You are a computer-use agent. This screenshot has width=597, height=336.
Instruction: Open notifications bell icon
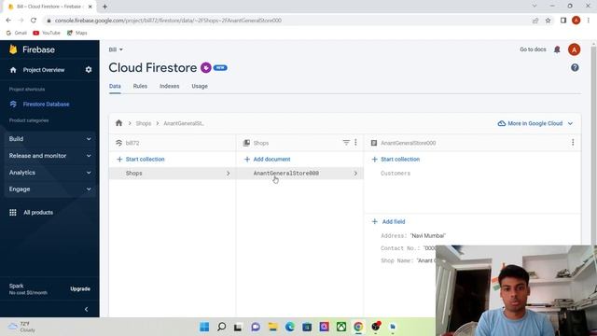tap(557, 49)
